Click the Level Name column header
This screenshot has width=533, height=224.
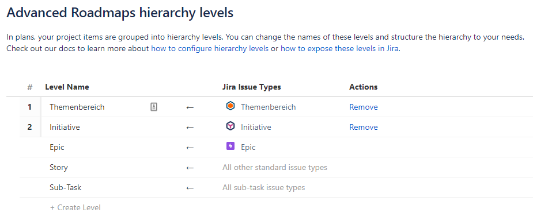(67, 87)
